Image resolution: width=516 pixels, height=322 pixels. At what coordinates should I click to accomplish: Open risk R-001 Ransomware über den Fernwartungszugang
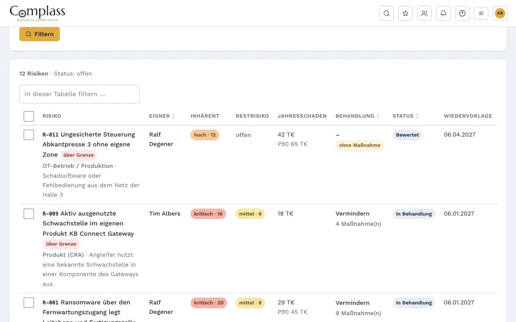coord(89,312)
